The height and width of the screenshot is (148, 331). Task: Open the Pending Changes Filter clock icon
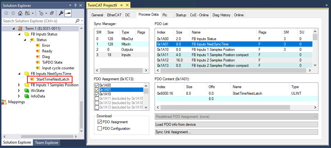click(x=41, y=13)
